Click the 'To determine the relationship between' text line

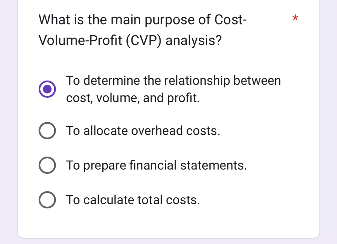pos(174,81)
